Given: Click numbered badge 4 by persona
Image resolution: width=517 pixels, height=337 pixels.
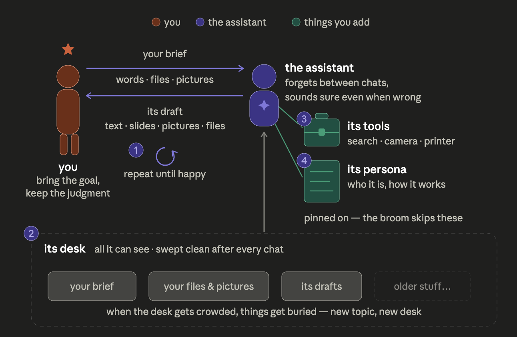Looking at the screenshot, I should pyautogui.click(x=304, y=161).
